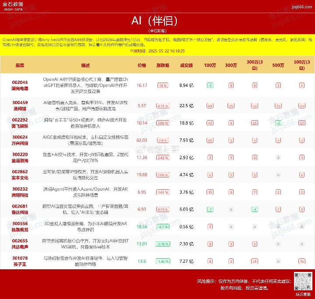Click the 300万(3日) column header

tap(255, 65)
